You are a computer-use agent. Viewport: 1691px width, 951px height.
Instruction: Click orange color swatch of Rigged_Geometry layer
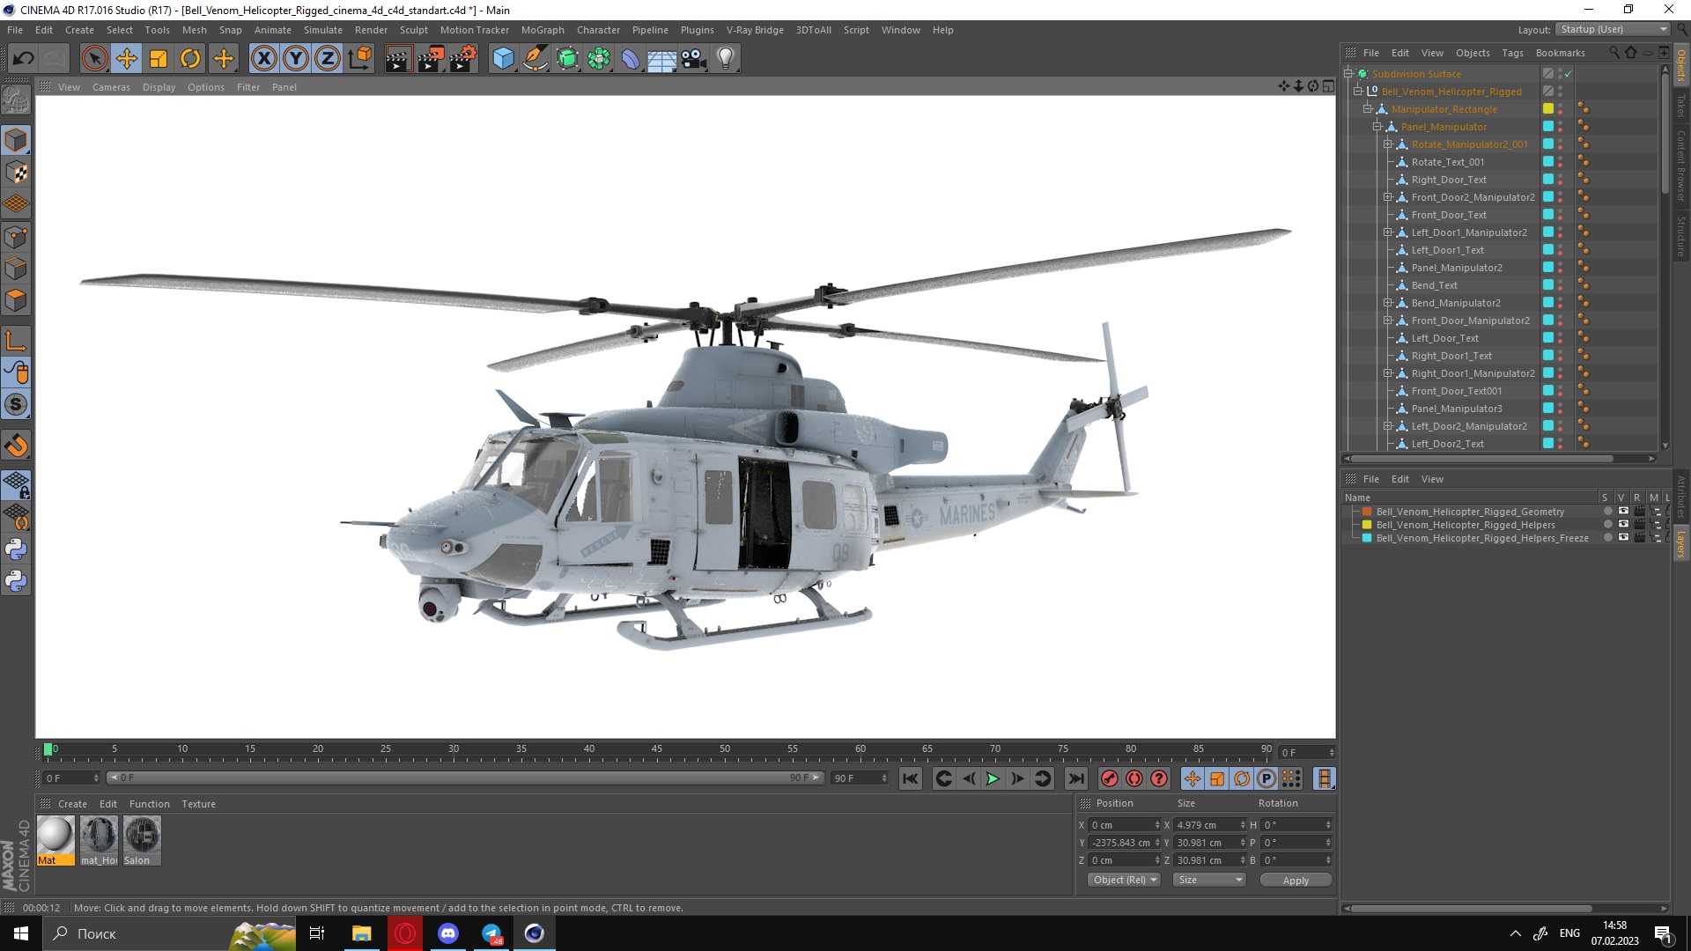[1367, 512]
